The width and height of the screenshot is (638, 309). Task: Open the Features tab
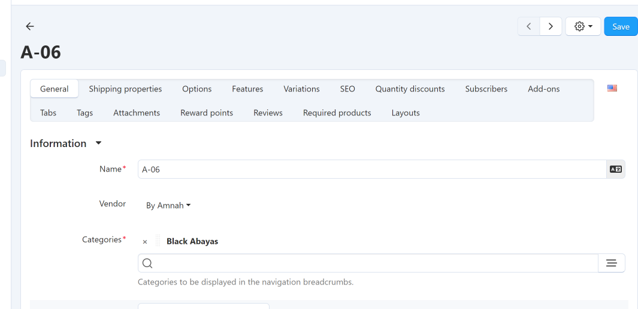(x=247, y=89)
